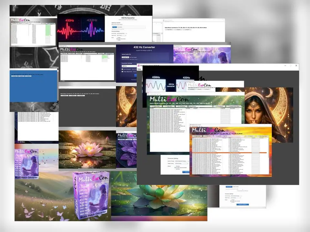
Task: Open the Datei menu in the front window
Action: click(139, 69)
